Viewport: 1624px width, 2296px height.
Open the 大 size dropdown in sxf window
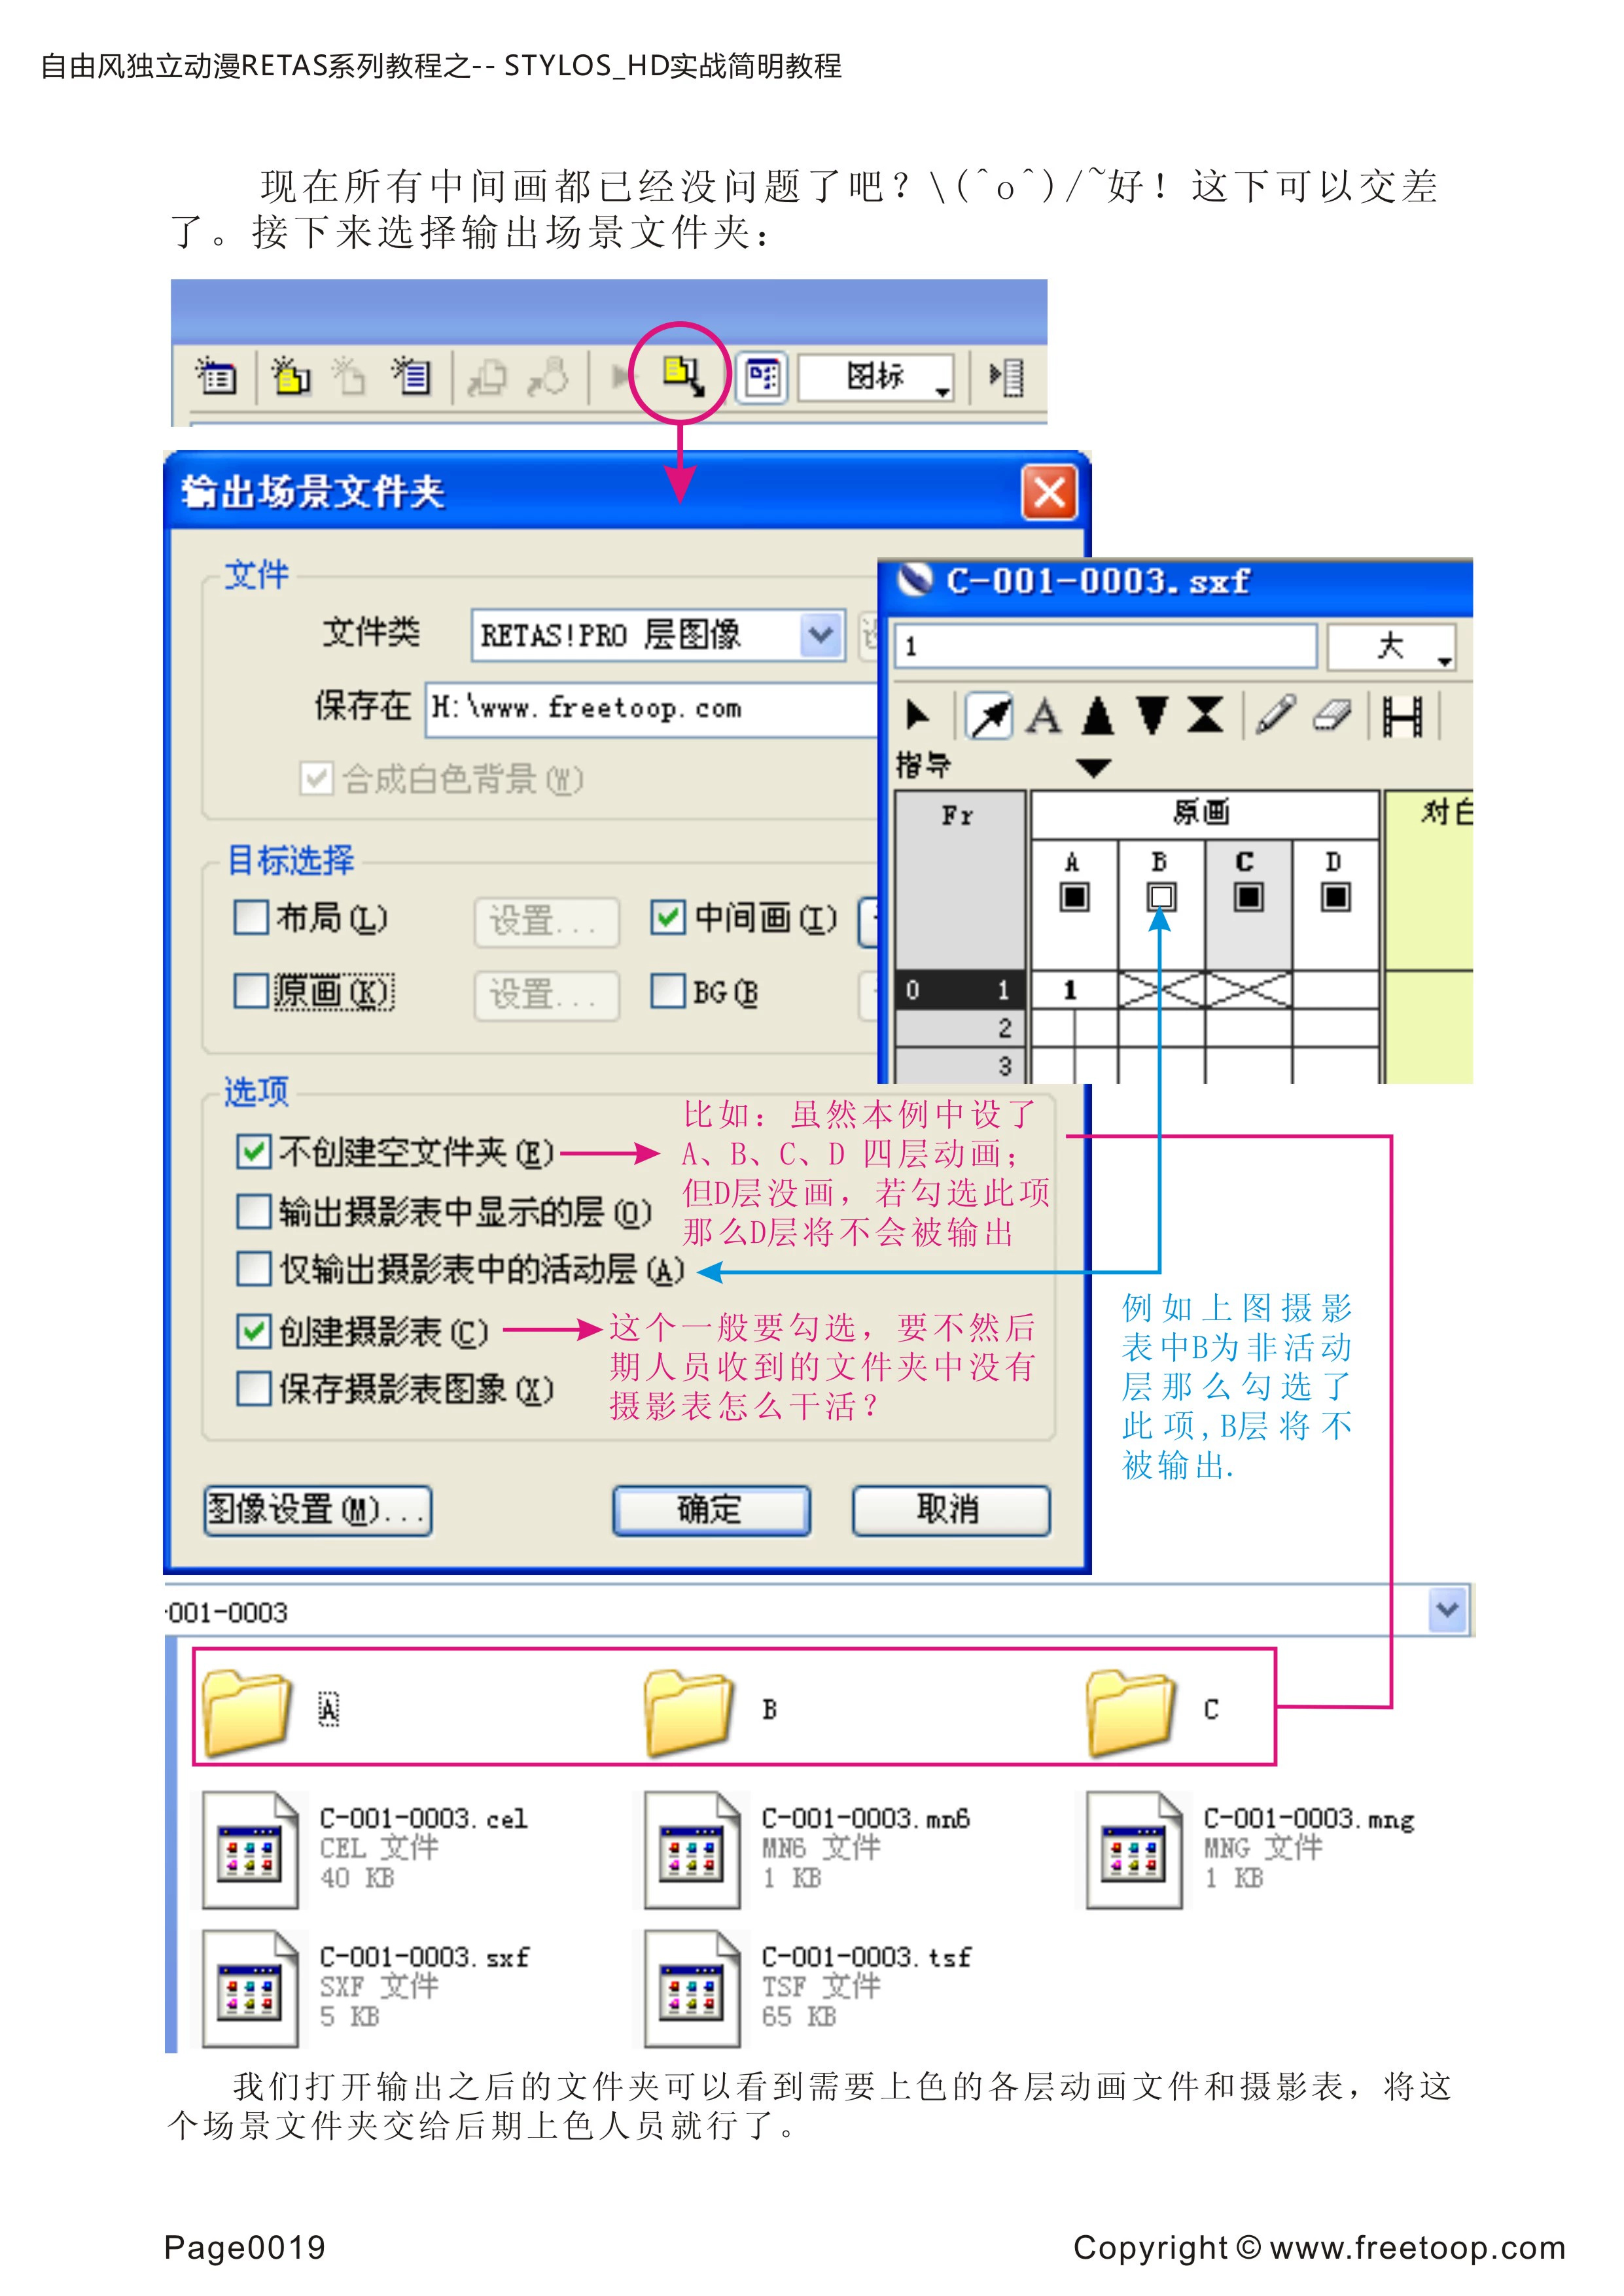tap(1391, 647)
